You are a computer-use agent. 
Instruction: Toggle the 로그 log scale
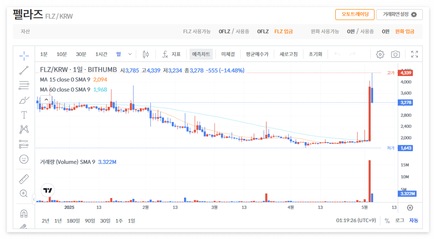click(400, 220)
